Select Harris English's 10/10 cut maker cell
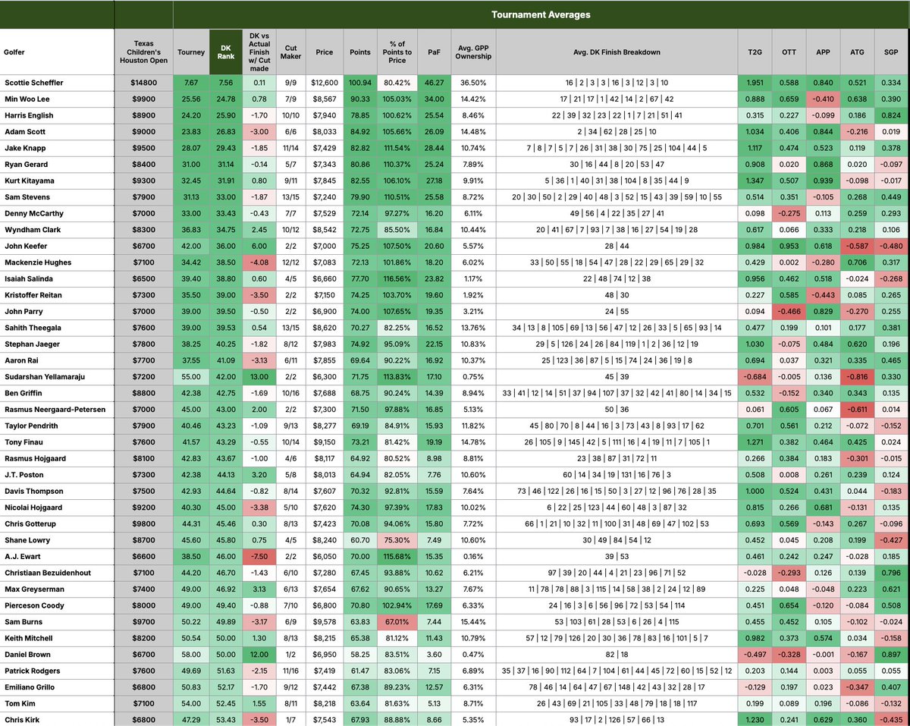This screenshot has height=726, width=910. tap(290, 115)
